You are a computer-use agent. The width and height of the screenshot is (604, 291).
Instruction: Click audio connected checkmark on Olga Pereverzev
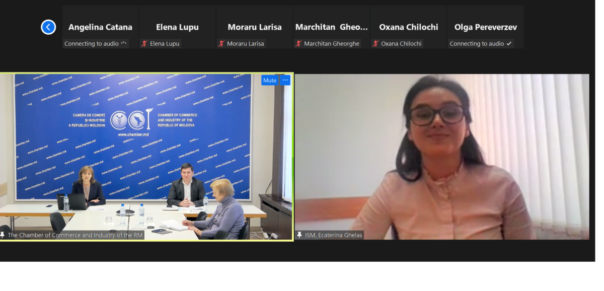(509, 44)
